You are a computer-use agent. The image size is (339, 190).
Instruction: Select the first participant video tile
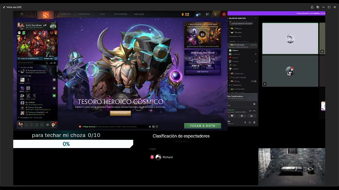point(290,39)
